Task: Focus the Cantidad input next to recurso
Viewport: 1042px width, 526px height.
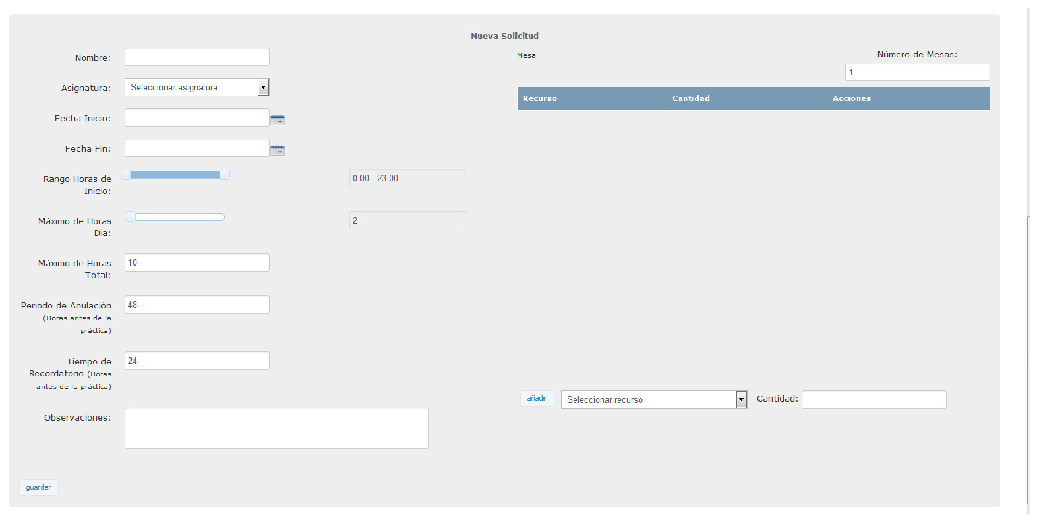Action: [874, 399]
